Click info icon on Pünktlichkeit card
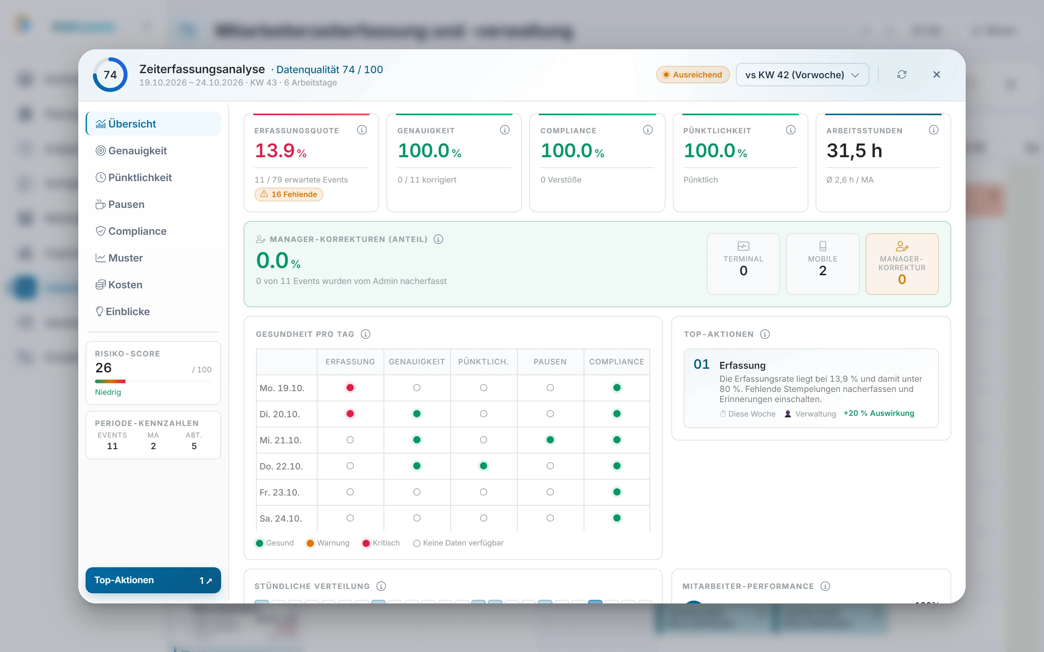Image resolution: width=1044 pixels, height=652 pixels. pyautogui.click(x=790, y=130)
